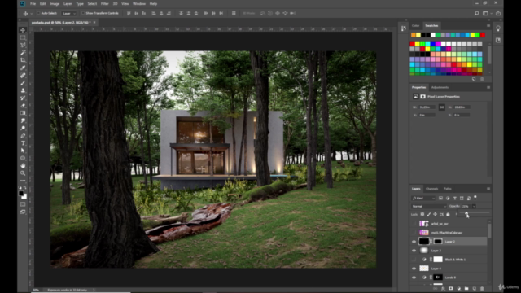
Task: Toggle Show Transform Controls checkbox
Action: pos(83,13)
